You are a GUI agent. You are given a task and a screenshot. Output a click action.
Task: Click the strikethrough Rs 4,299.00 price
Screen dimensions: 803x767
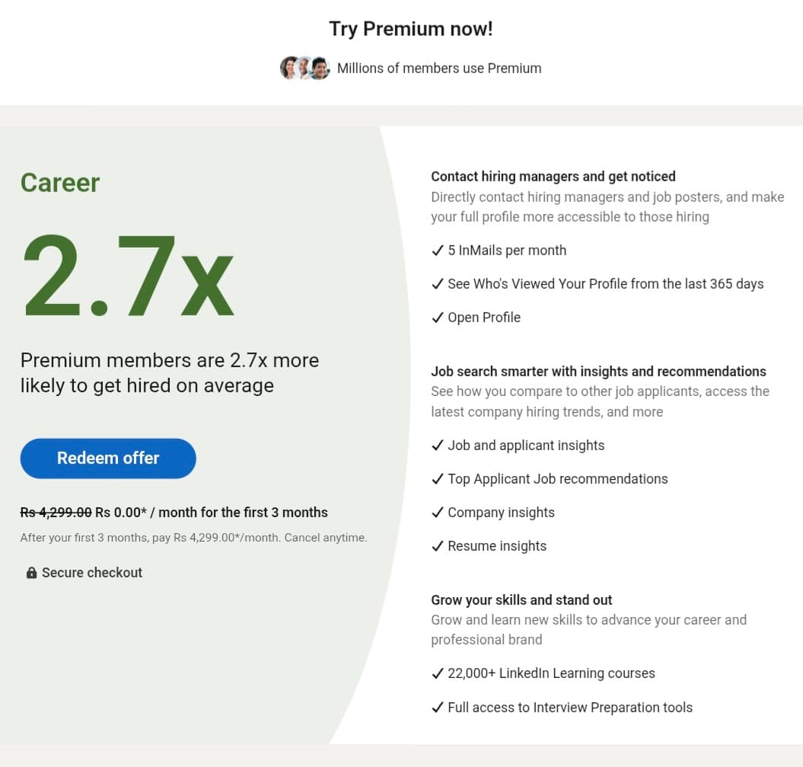point(55,512)
